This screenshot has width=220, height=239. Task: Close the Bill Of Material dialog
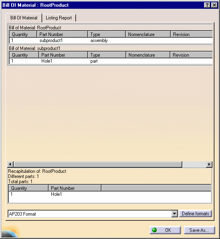(x=214, y=5)
